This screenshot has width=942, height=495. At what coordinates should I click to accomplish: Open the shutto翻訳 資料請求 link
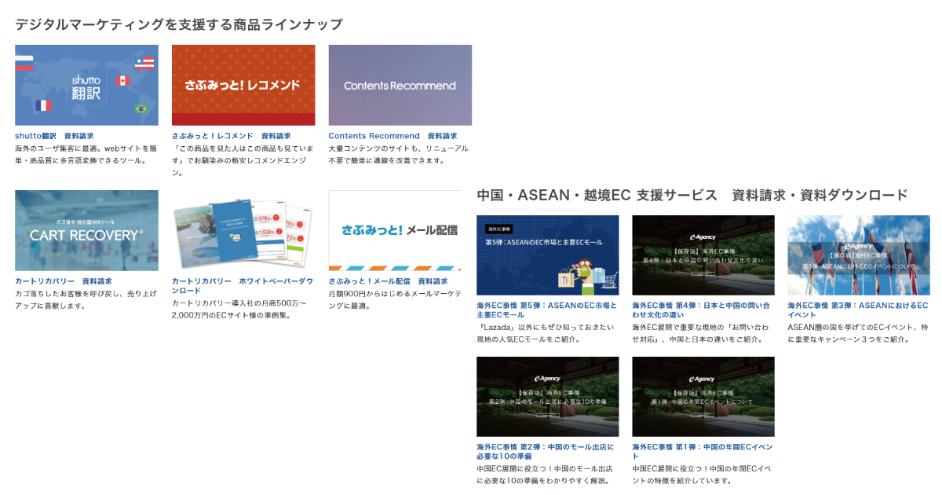coord(54,136)
